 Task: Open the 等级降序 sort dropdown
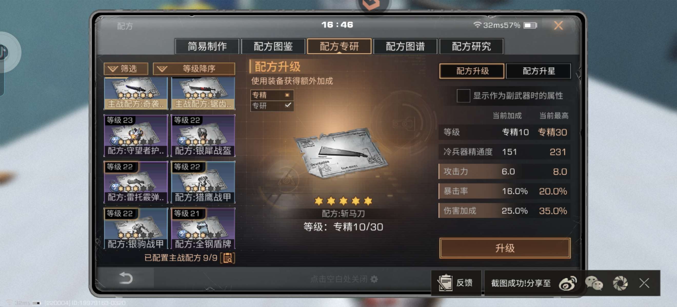coord(194,69)
